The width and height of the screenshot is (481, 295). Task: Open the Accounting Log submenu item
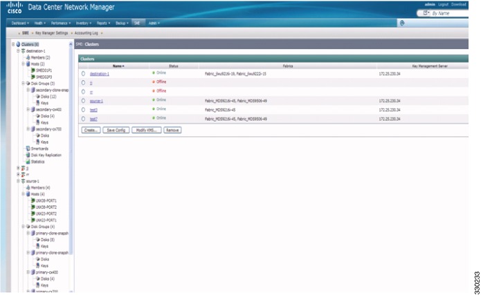tap(87, 33)
